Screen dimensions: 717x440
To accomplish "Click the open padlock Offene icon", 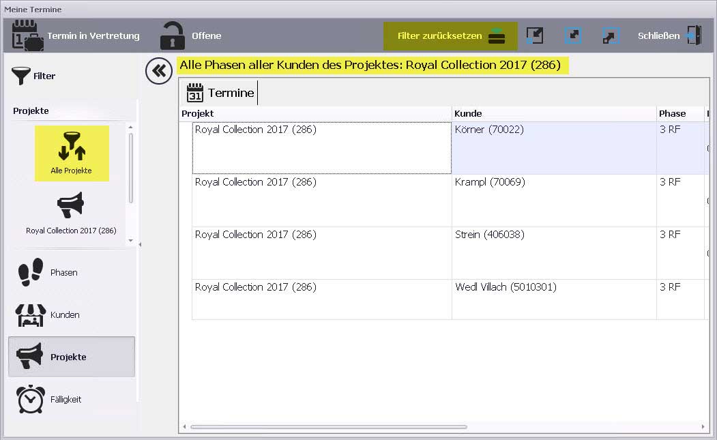I will [172, 36].
